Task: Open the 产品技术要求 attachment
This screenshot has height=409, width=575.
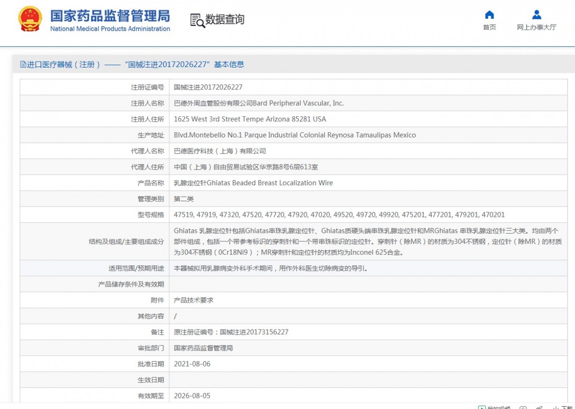Action: 194,300
